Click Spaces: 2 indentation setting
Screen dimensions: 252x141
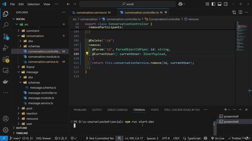pyautogui.click(x=152, y=138)
